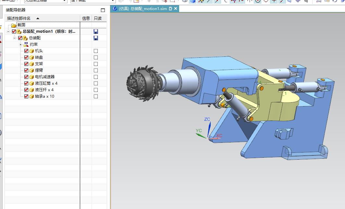
Task: Click the 支架 part cube icon
Action: (32, 64)
